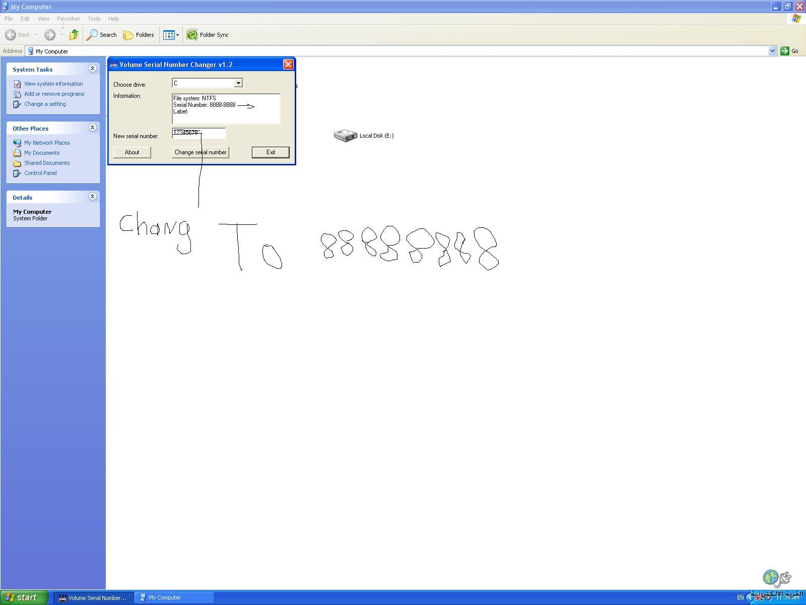Select the Local Disk (E:) drive icon
The image size is (806, 605).
click(345, 136)
